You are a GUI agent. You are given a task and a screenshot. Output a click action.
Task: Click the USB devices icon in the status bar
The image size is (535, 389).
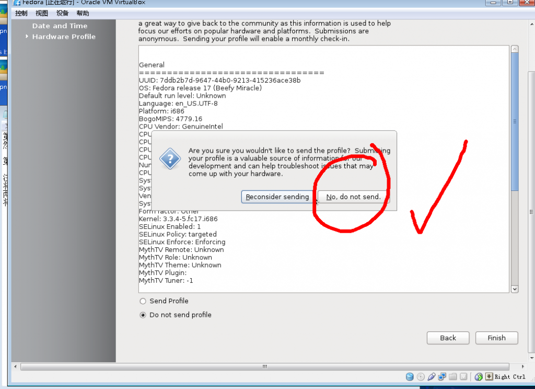(432, 376)
